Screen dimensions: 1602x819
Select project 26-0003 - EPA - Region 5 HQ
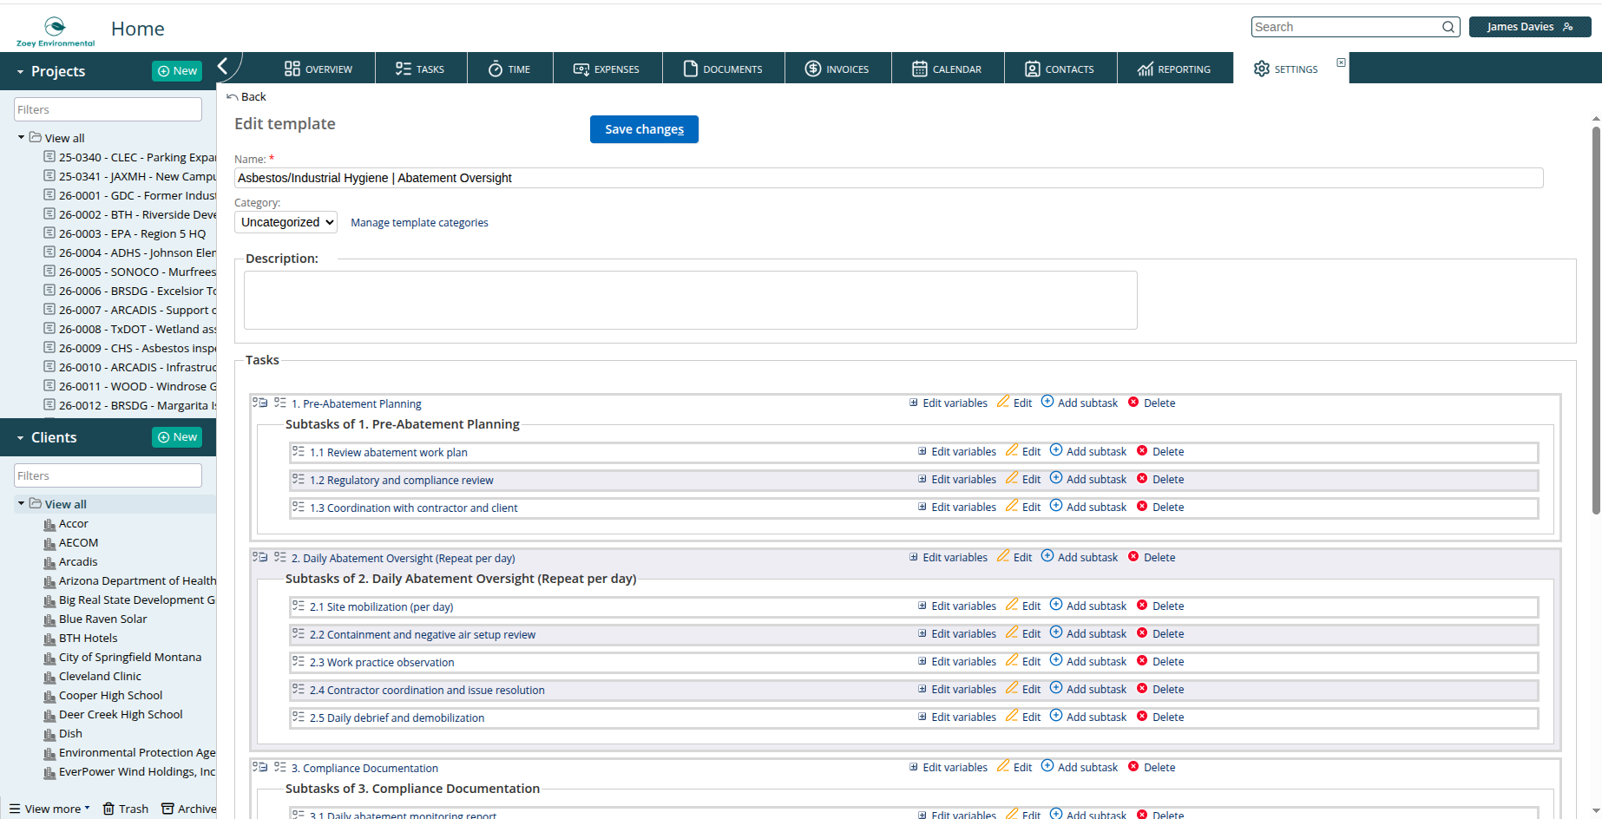(132, 233)
